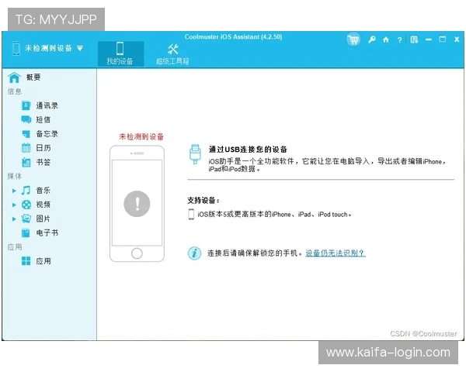This screenshot has width=466, height=372.
Task: Select the 概要 label in the sidebar
Action: point(33,77)
